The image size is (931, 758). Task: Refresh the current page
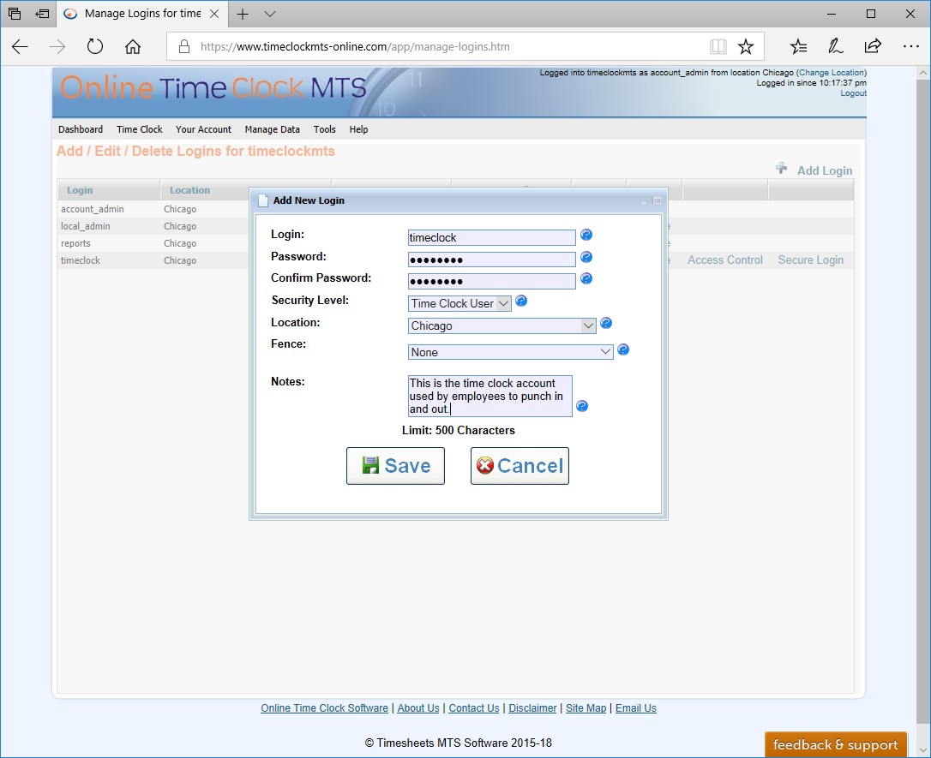[95, 46]
